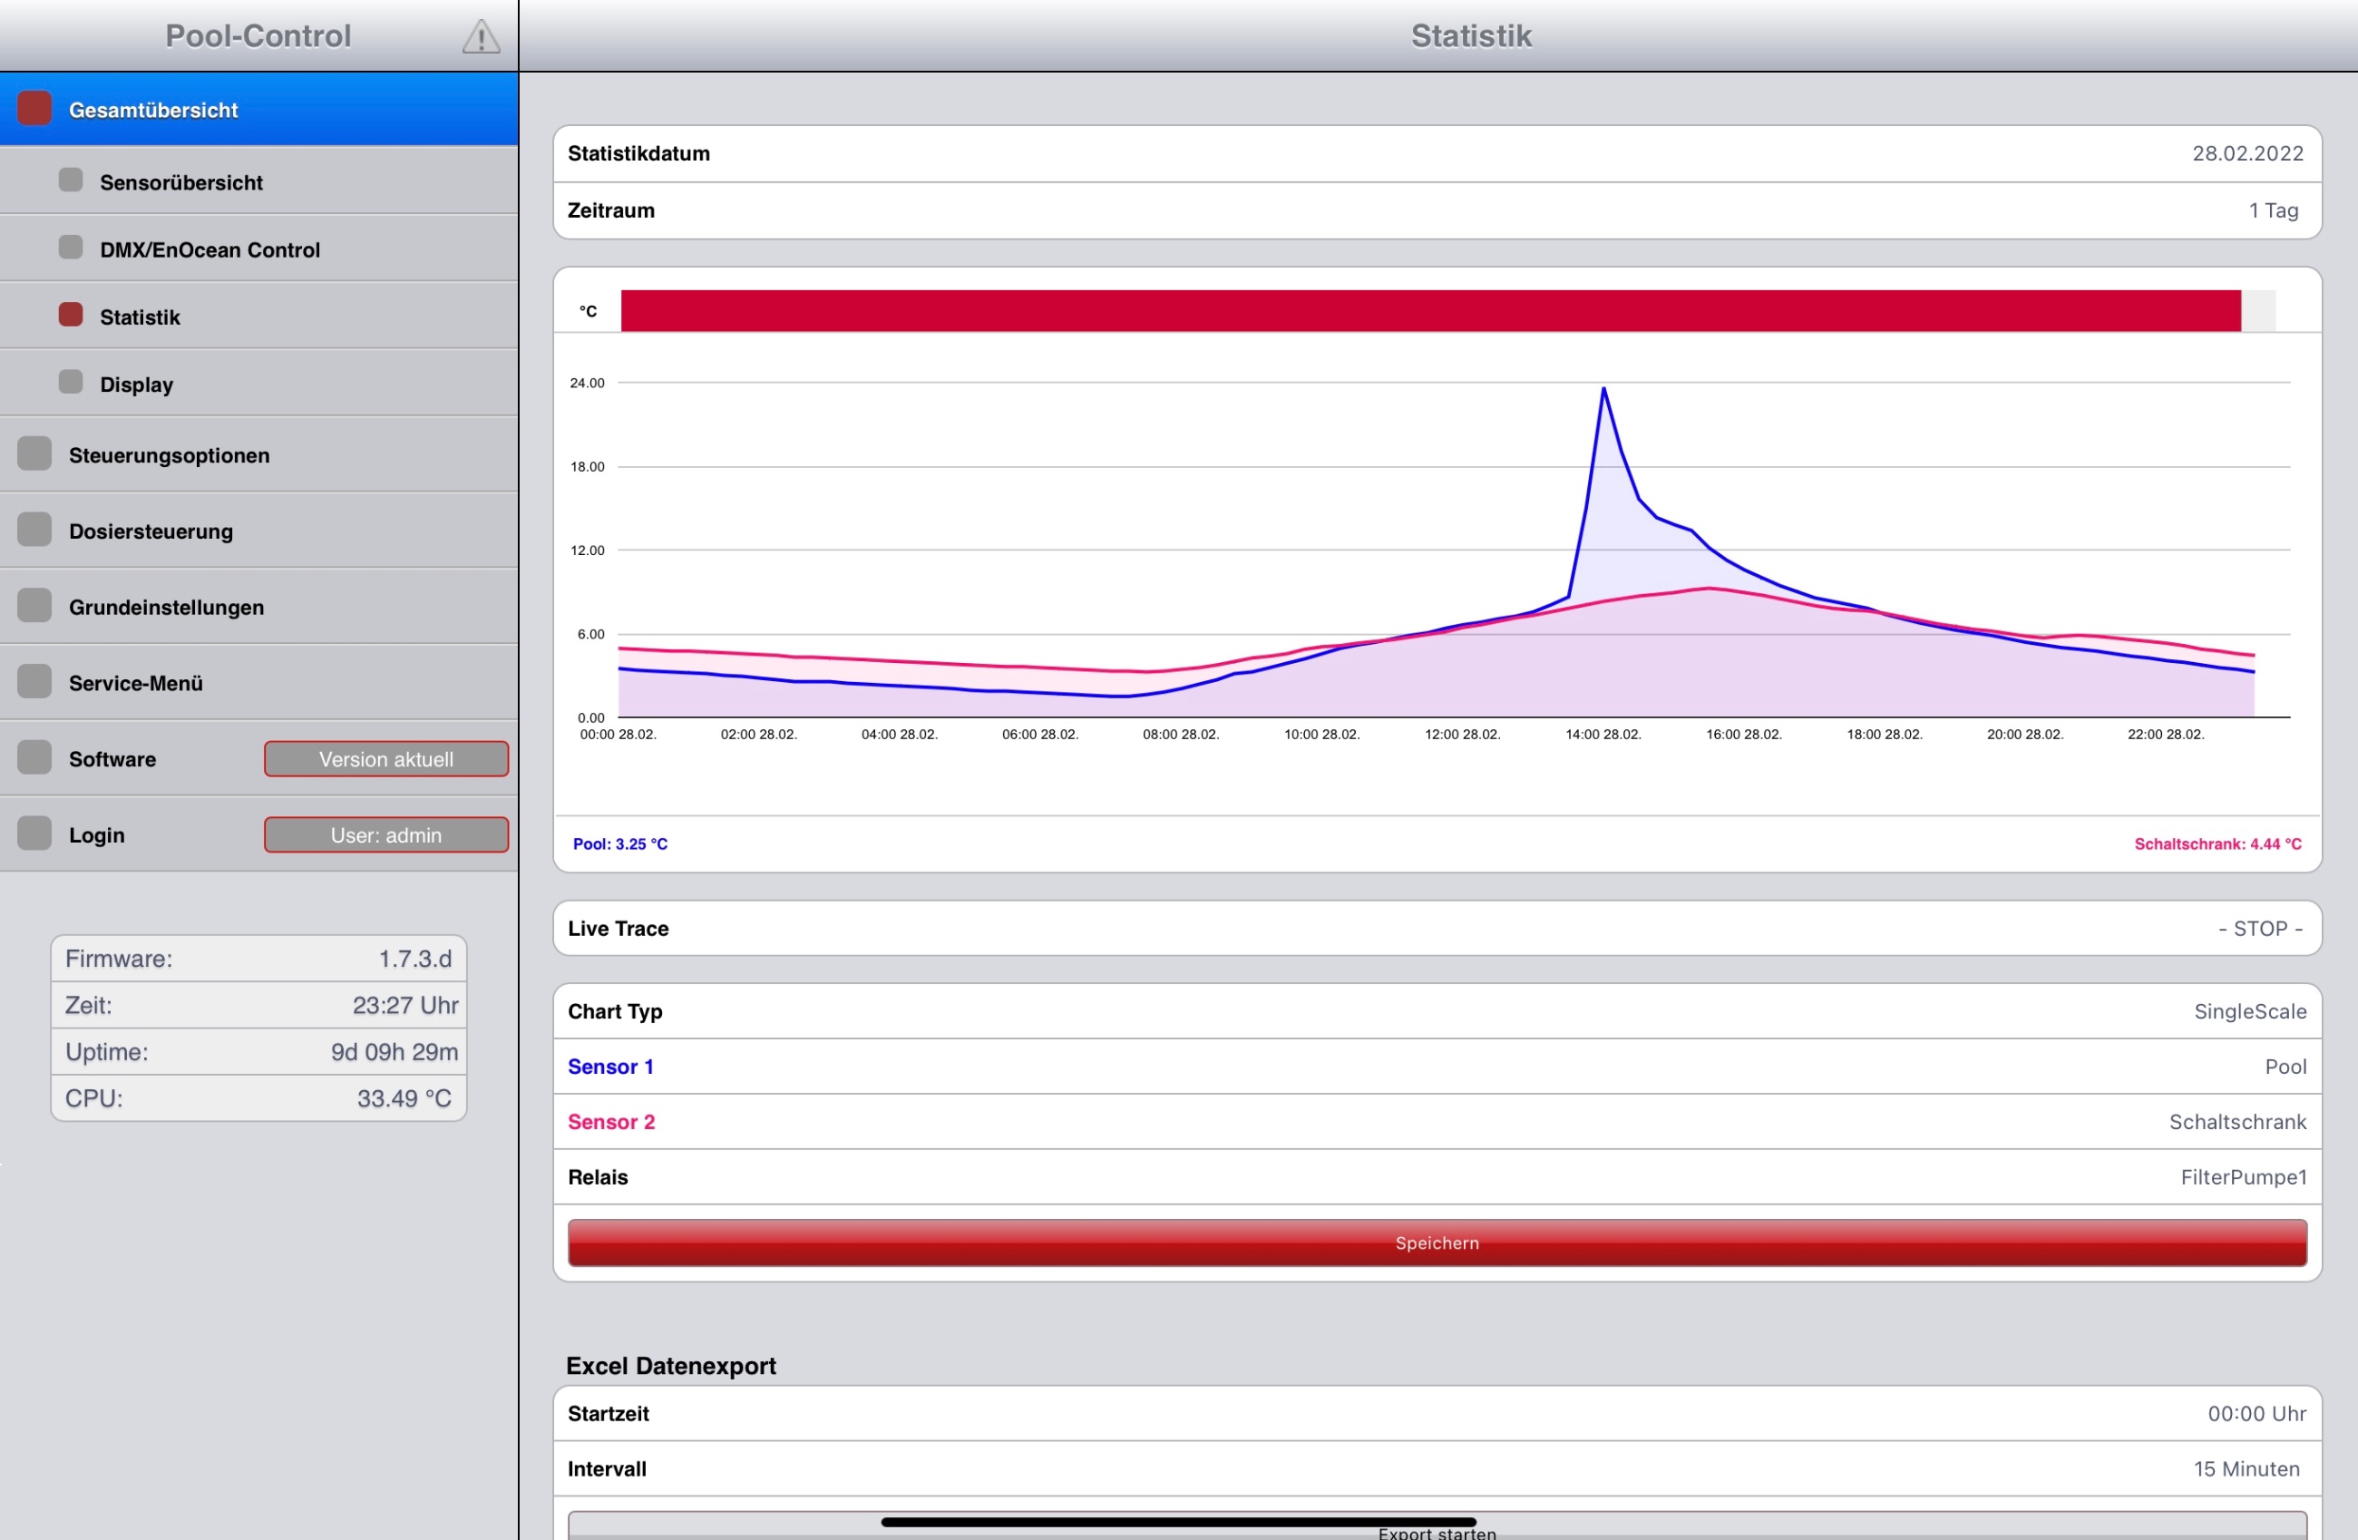Viewport: 2358px width, 1540px height.
Task: Click the red relay status bar above chart
Action: click(1430, 311)
